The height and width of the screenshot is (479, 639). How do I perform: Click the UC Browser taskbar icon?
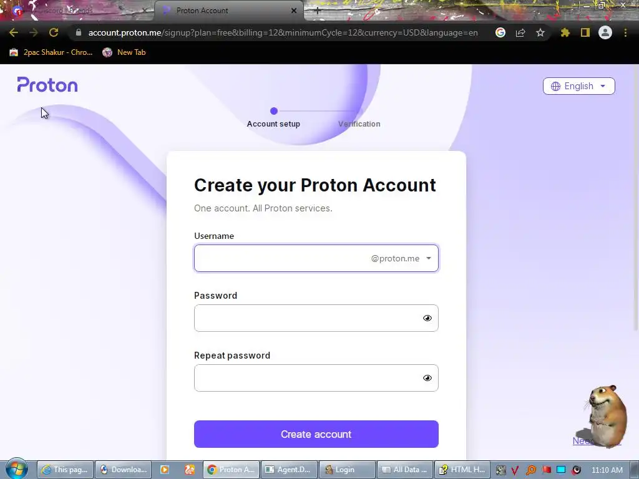[190, 470]
